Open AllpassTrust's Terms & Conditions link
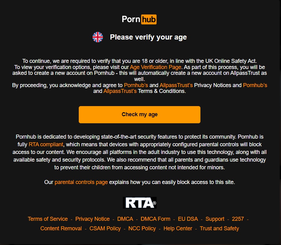The height and width of the screenshot is (245, 281). tap(120, 91)
